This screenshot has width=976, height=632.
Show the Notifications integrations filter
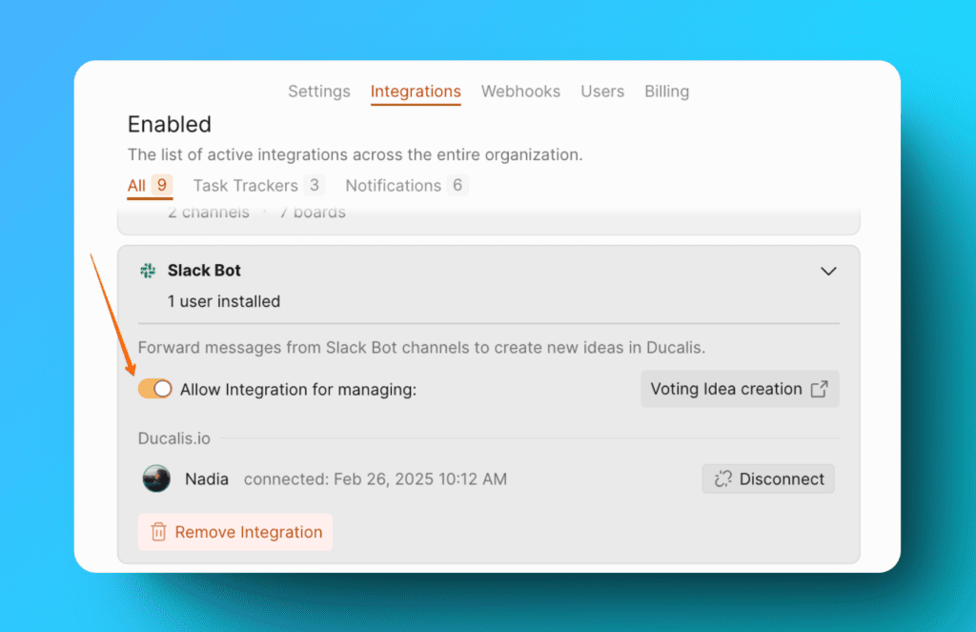click(x=393, y=186)
